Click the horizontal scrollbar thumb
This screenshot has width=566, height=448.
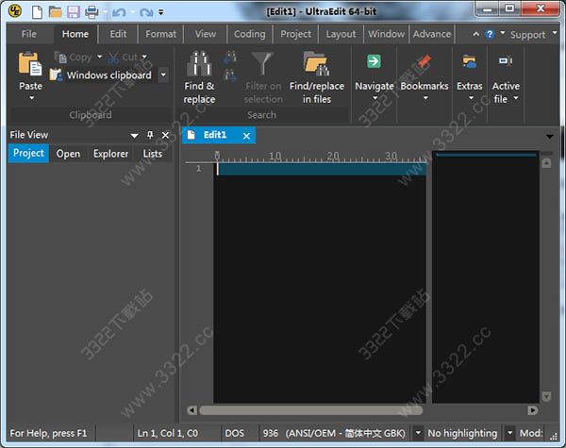point(310,410)
